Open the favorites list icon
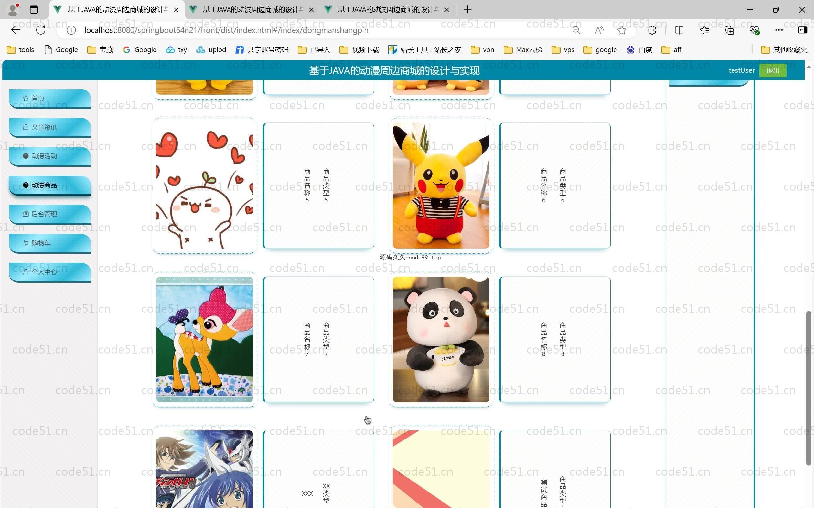 (704, 30)
